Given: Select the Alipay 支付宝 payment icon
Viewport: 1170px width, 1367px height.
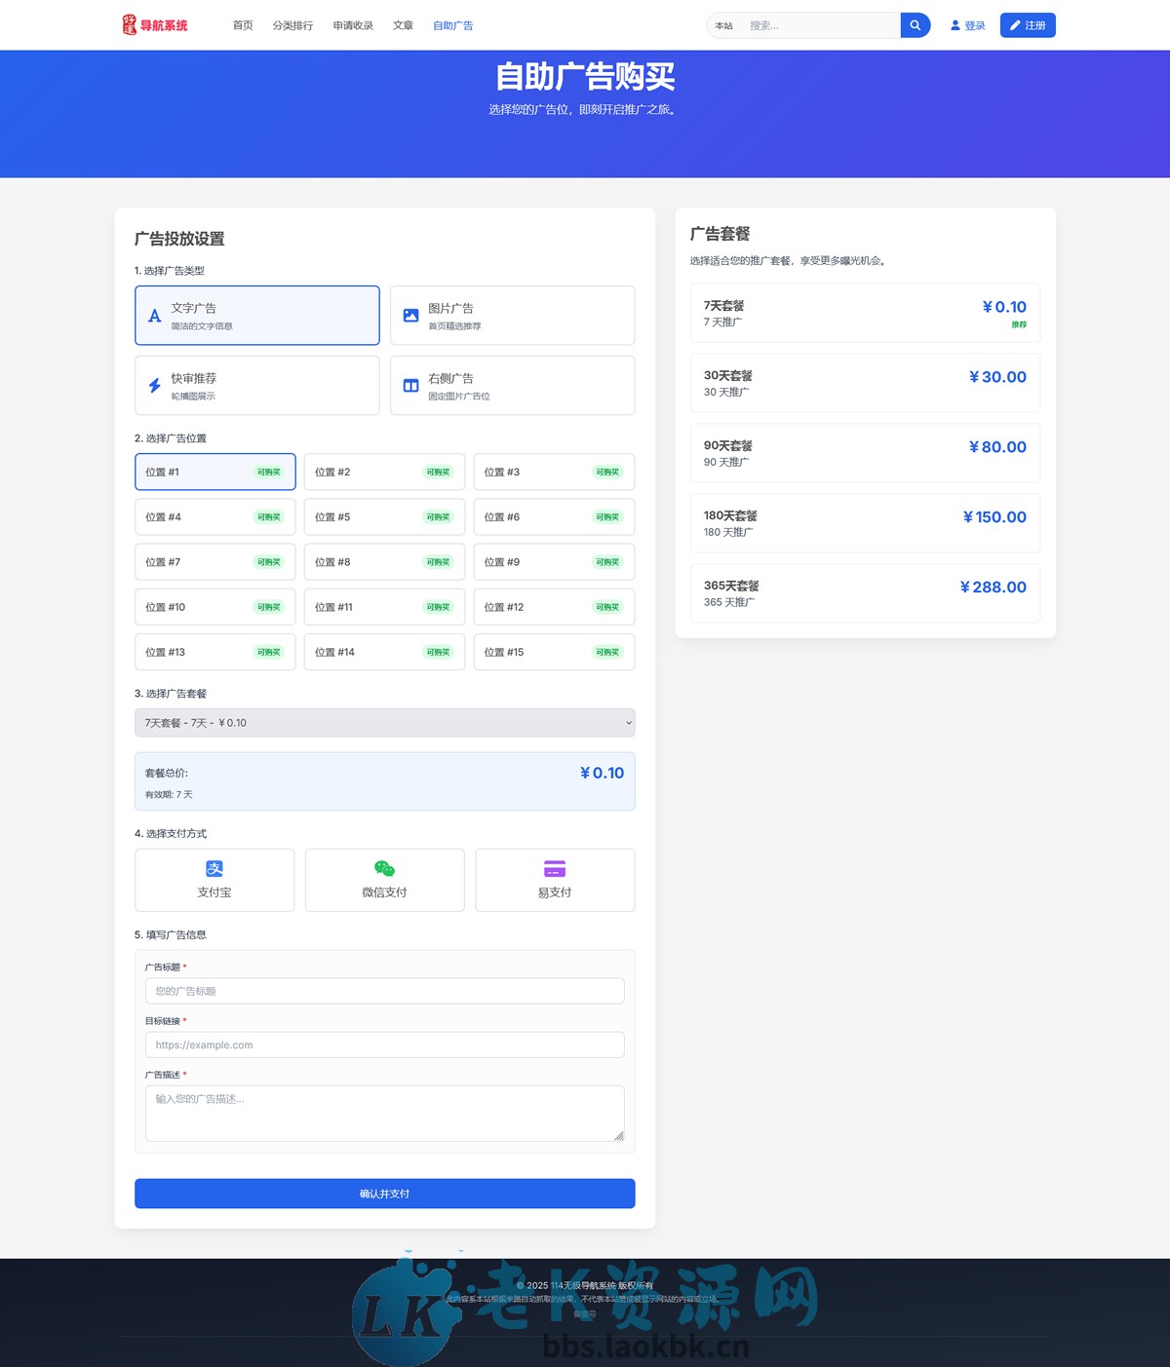Looking at the screenshot, I should 214,869.
